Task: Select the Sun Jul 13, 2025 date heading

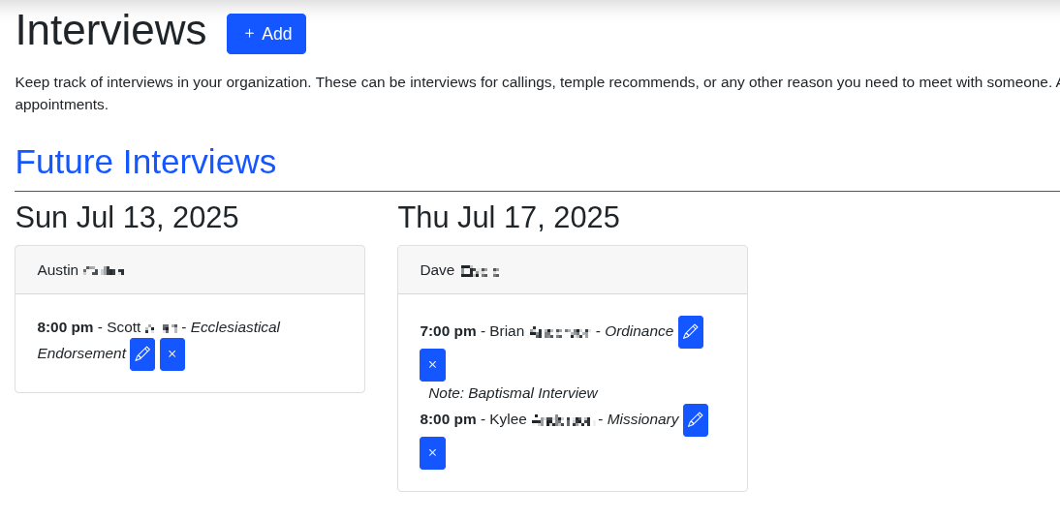Action: [x=127, y=218]
